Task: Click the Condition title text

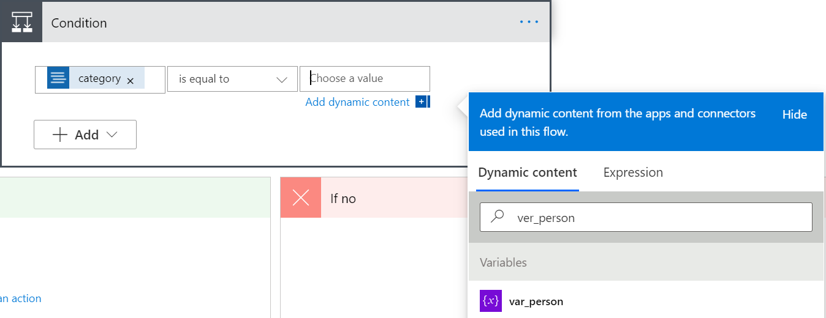Action: point(79,23)
